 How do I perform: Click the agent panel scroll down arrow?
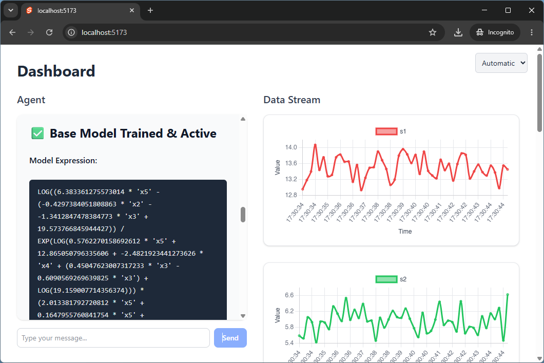tap(243, 316)
